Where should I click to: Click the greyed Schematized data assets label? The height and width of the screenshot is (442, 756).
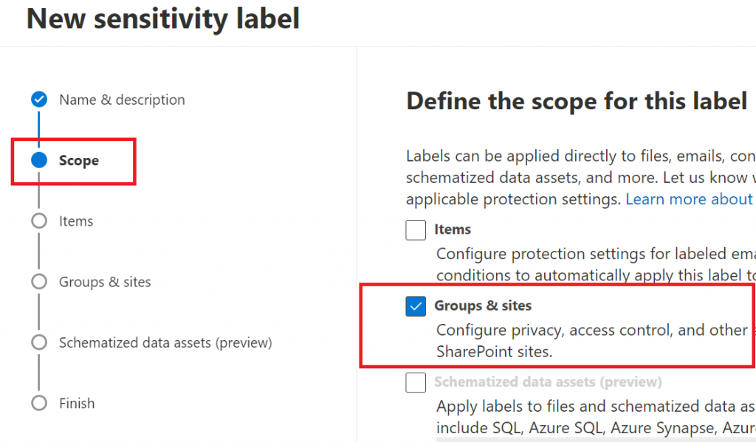point(548,381)
